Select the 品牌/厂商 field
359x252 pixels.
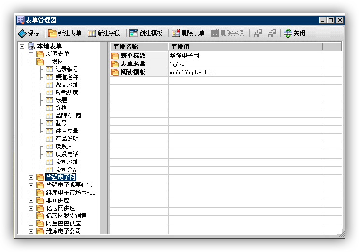(x=68, y=116)
